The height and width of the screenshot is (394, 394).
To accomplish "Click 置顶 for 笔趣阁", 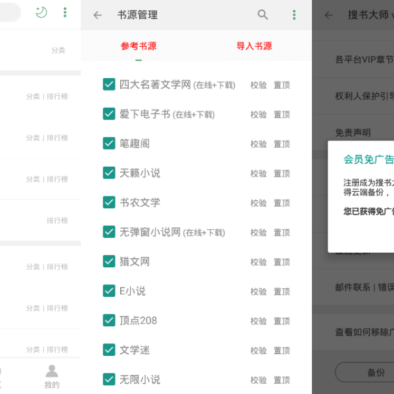I will (282, 144).
